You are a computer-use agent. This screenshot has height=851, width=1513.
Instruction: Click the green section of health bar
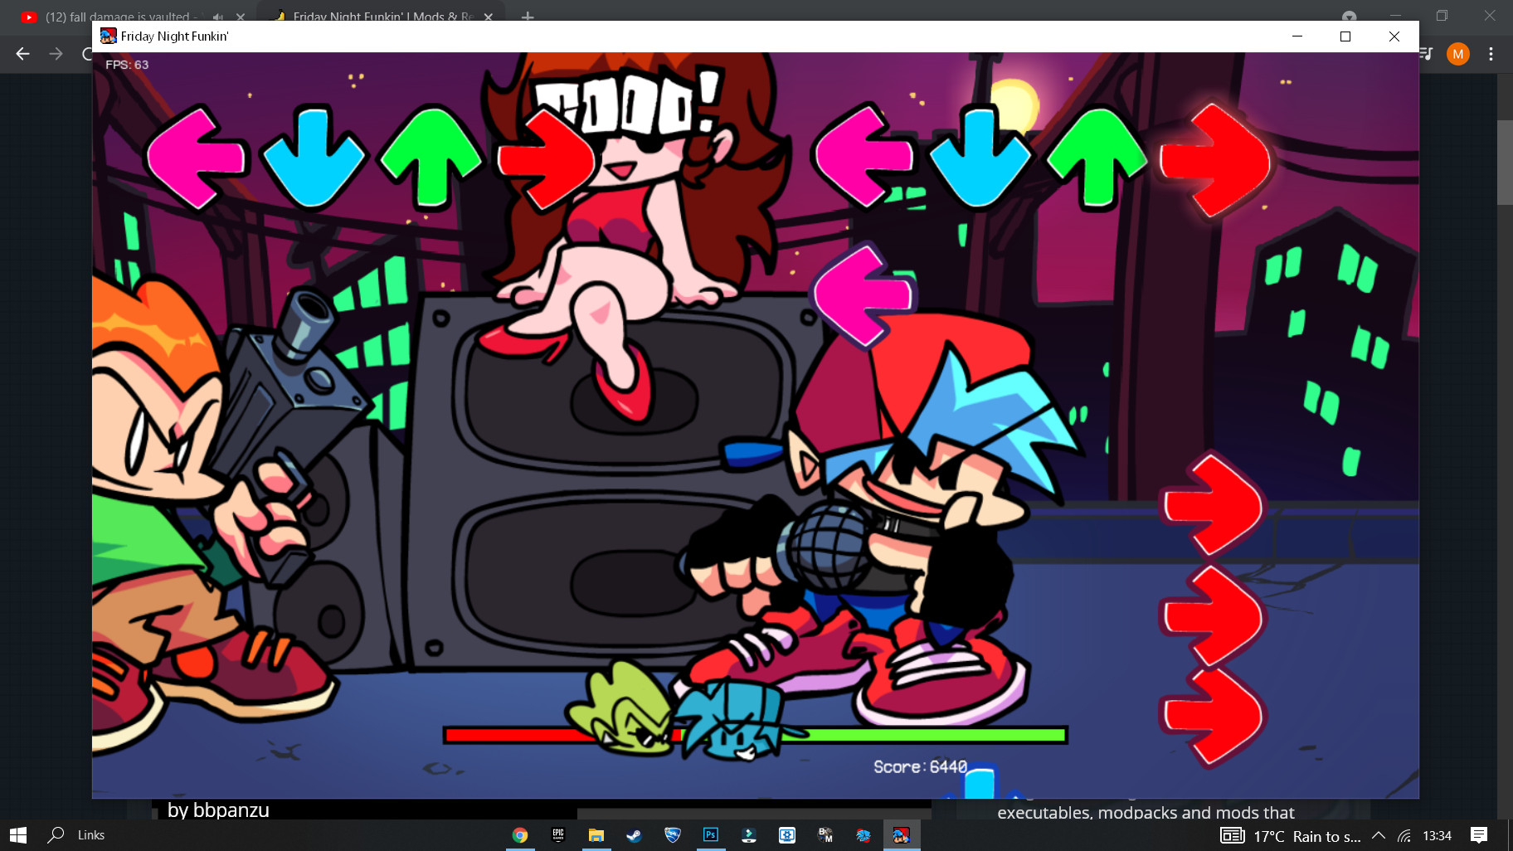coord(929,735)
